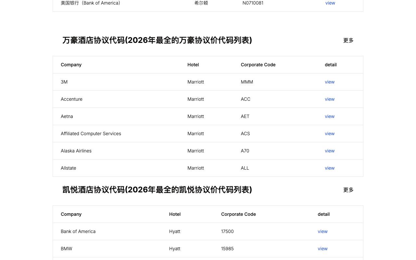This screenshot has height=260, width=416.
Task: Click Bank of America in Hyatt table
Action: tap(78, 231)
